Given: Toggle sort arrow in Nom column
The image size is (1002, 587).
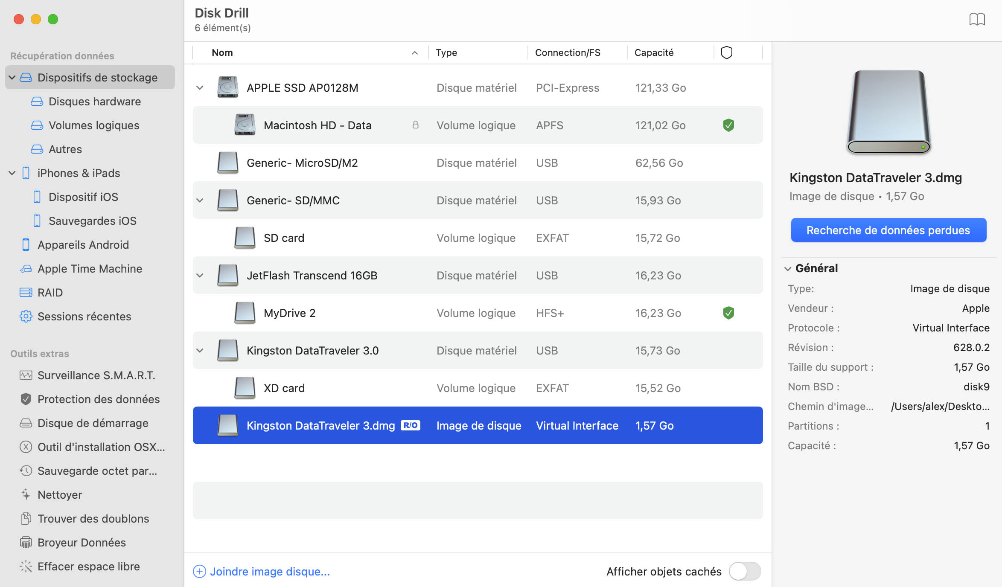Looking at the screenshot, I should click(414, 52).
